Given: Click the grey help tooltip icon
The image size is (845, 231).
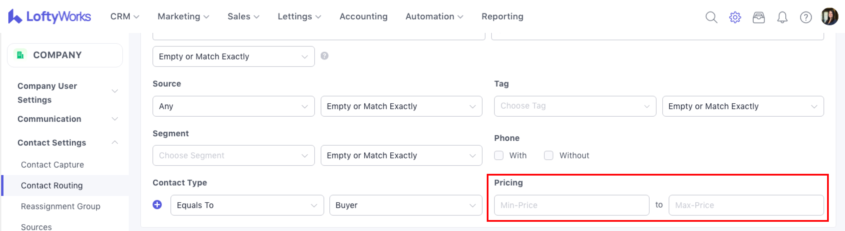Looking at the screenshot, I should 324,56.
